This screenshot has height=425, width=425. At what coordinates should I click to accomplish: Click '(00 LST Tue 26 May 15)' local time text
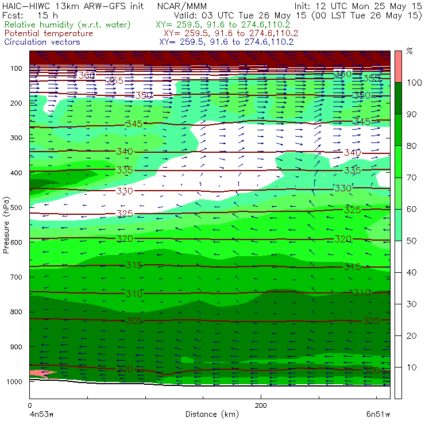point(367,16)
